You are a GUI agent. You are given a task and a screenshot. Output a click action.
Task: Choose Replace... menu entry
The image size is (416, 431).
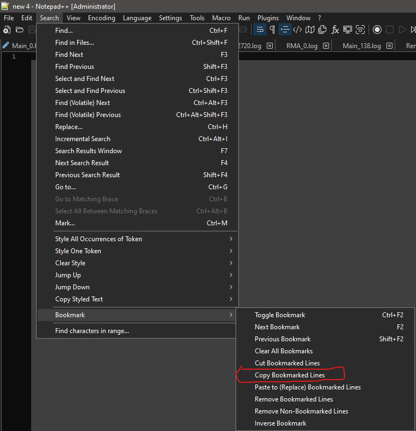[137, 127]
